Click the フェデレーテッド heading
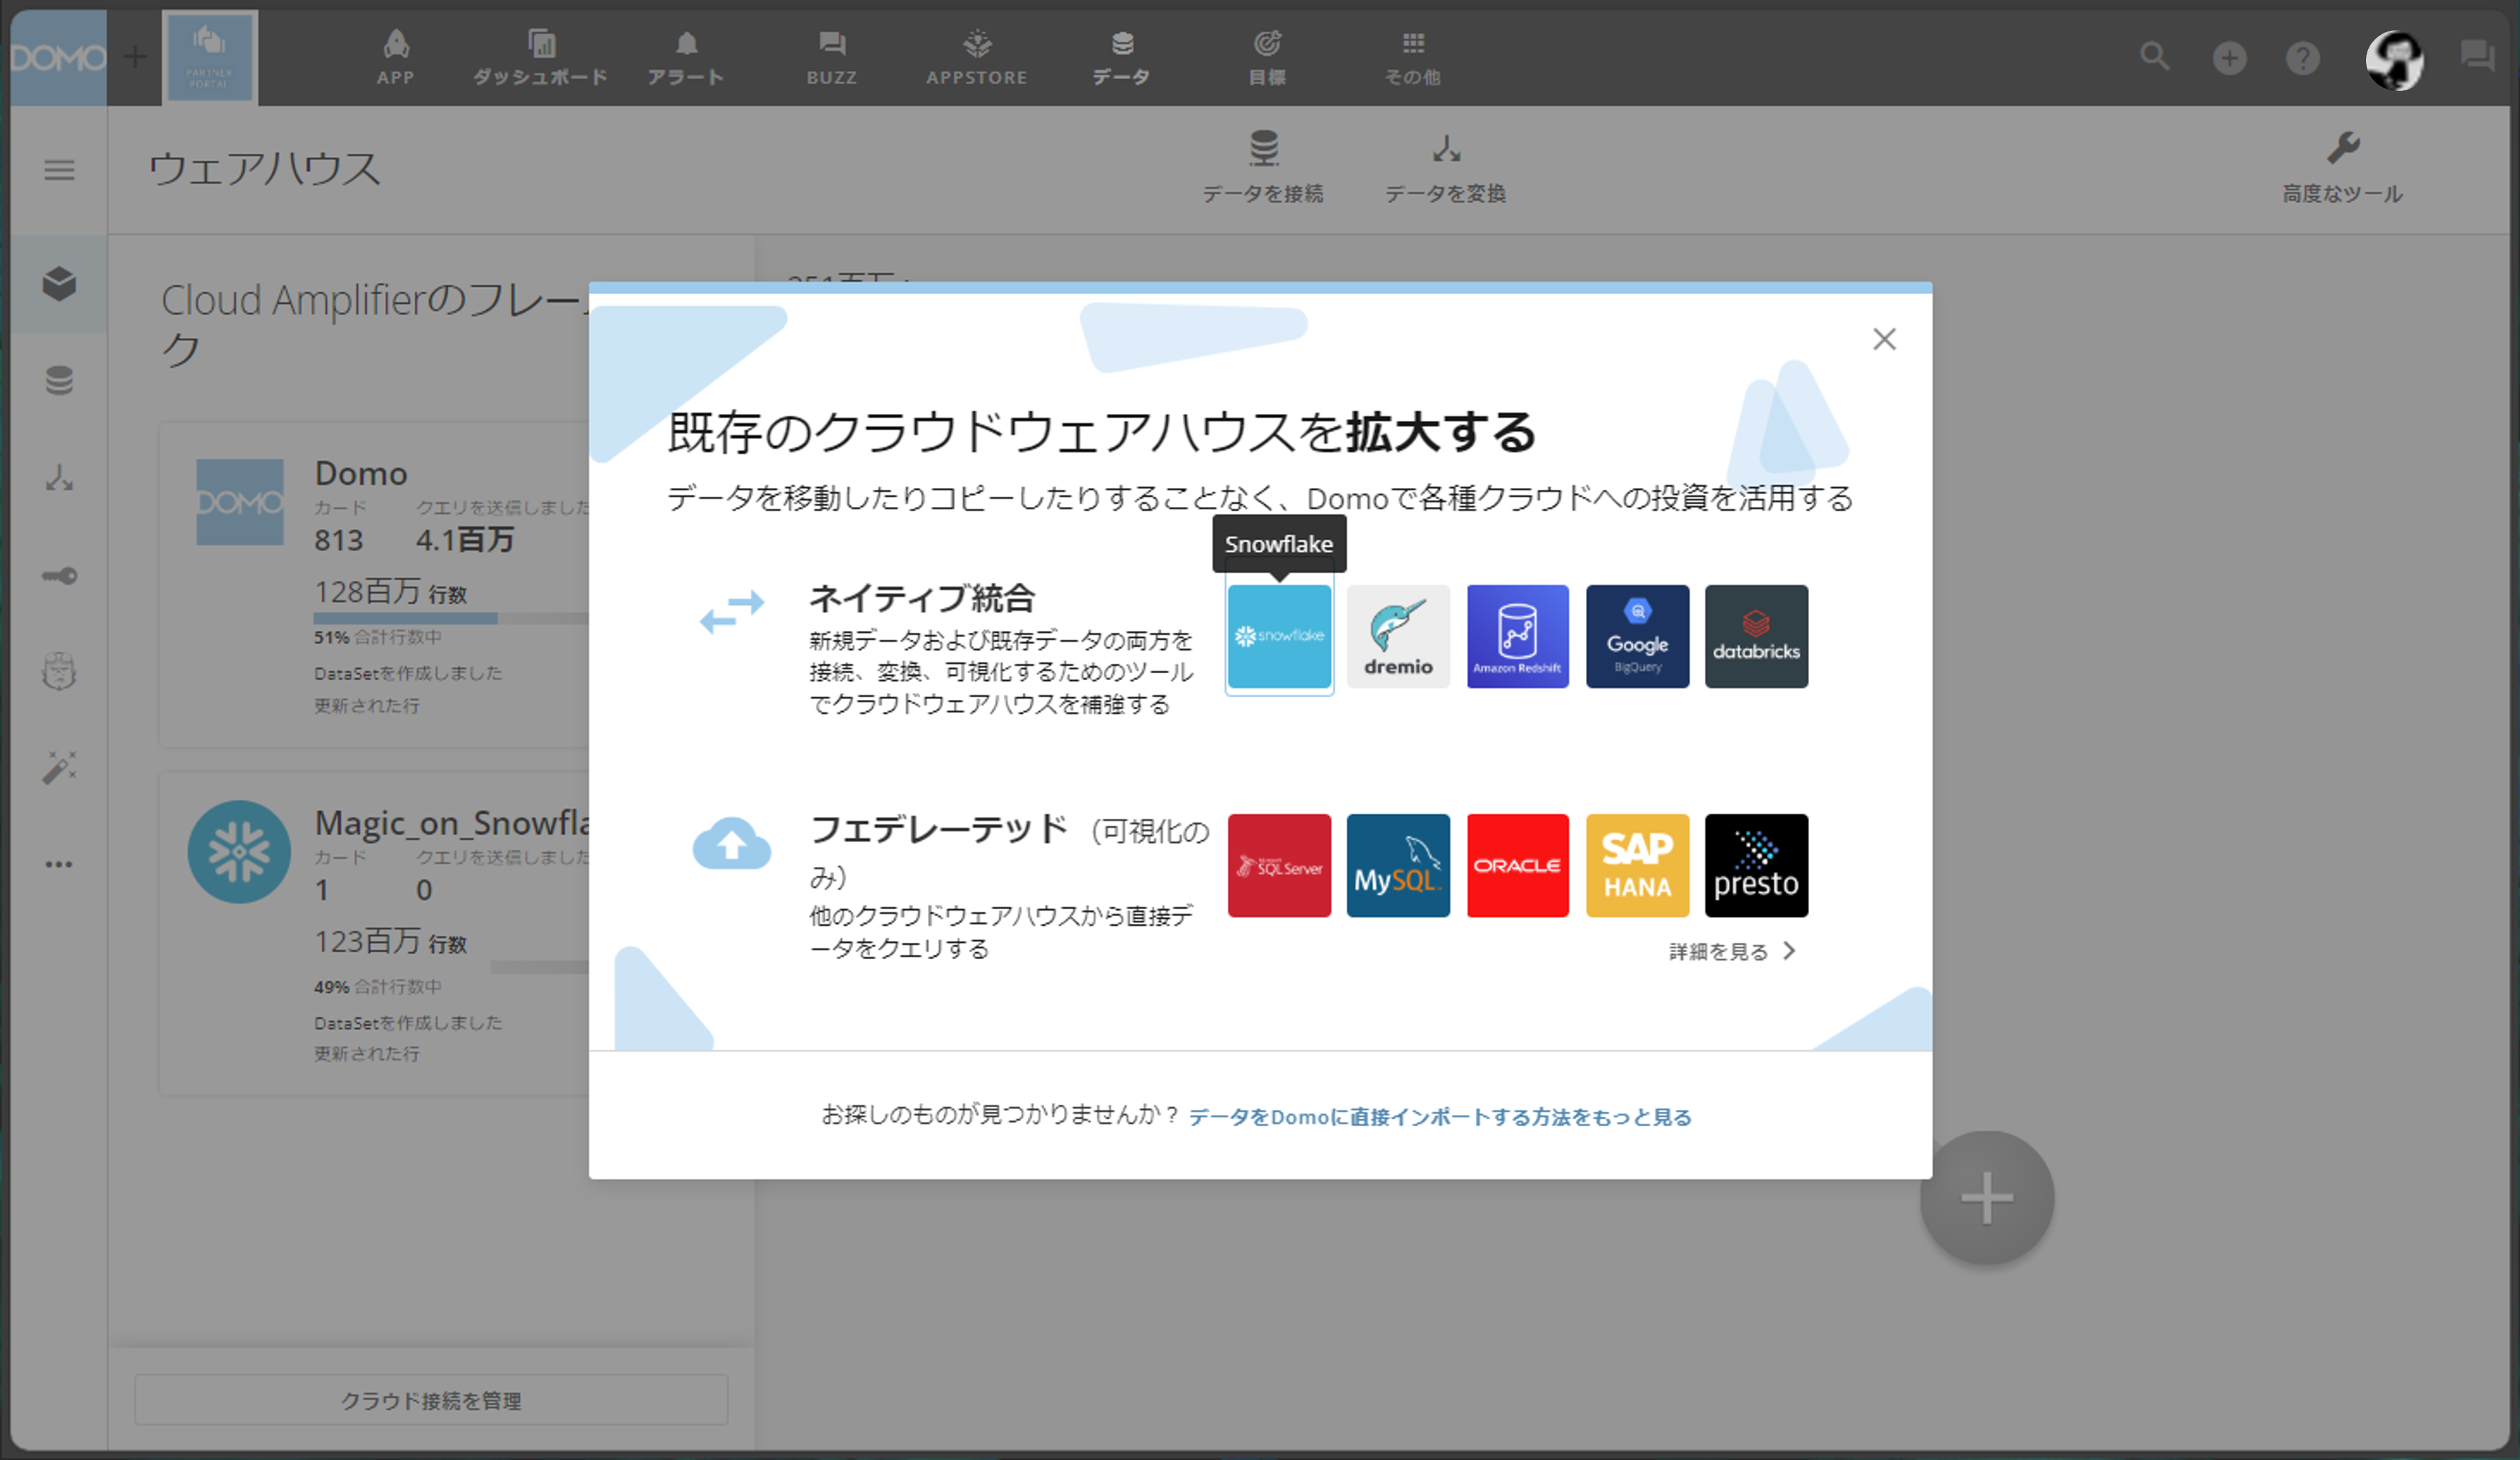The height and width of the screenshot is (1460, 2520). (938, 829)
